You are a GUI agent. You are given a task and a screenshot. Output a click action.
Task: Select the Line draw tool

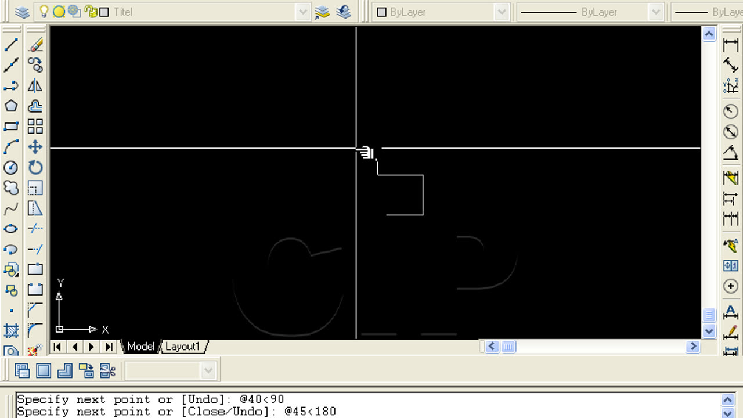point(11,45)
